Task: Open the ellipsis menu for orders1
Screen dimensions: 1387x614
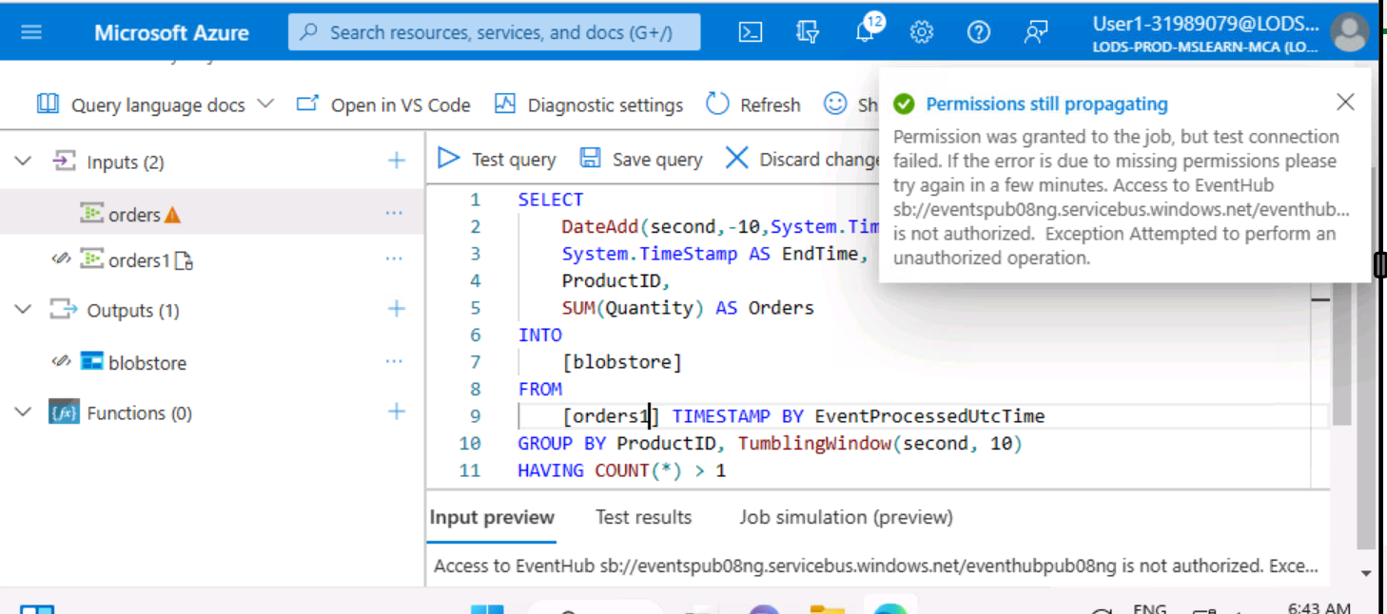Action: tap(394, 259)
